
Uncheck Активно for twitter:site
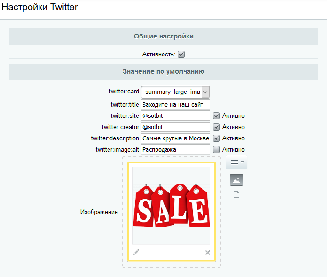(217, 115)
